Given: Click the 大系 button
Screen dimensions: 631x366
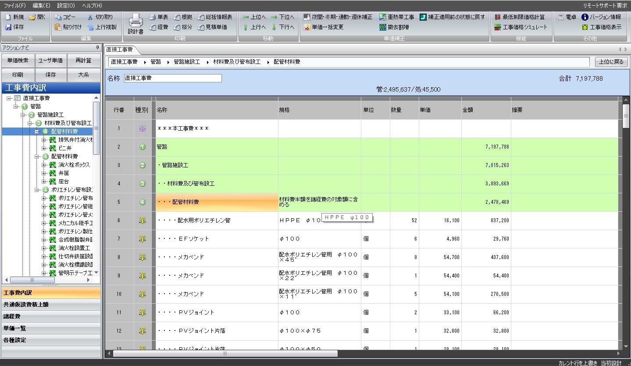Looking at the screenshot, I should pos(83,75).
